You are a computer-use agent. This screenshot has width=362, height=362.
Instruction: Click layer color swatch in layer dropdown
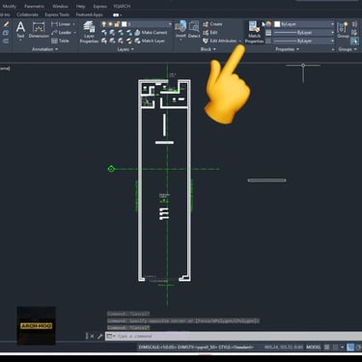[125, 24]
